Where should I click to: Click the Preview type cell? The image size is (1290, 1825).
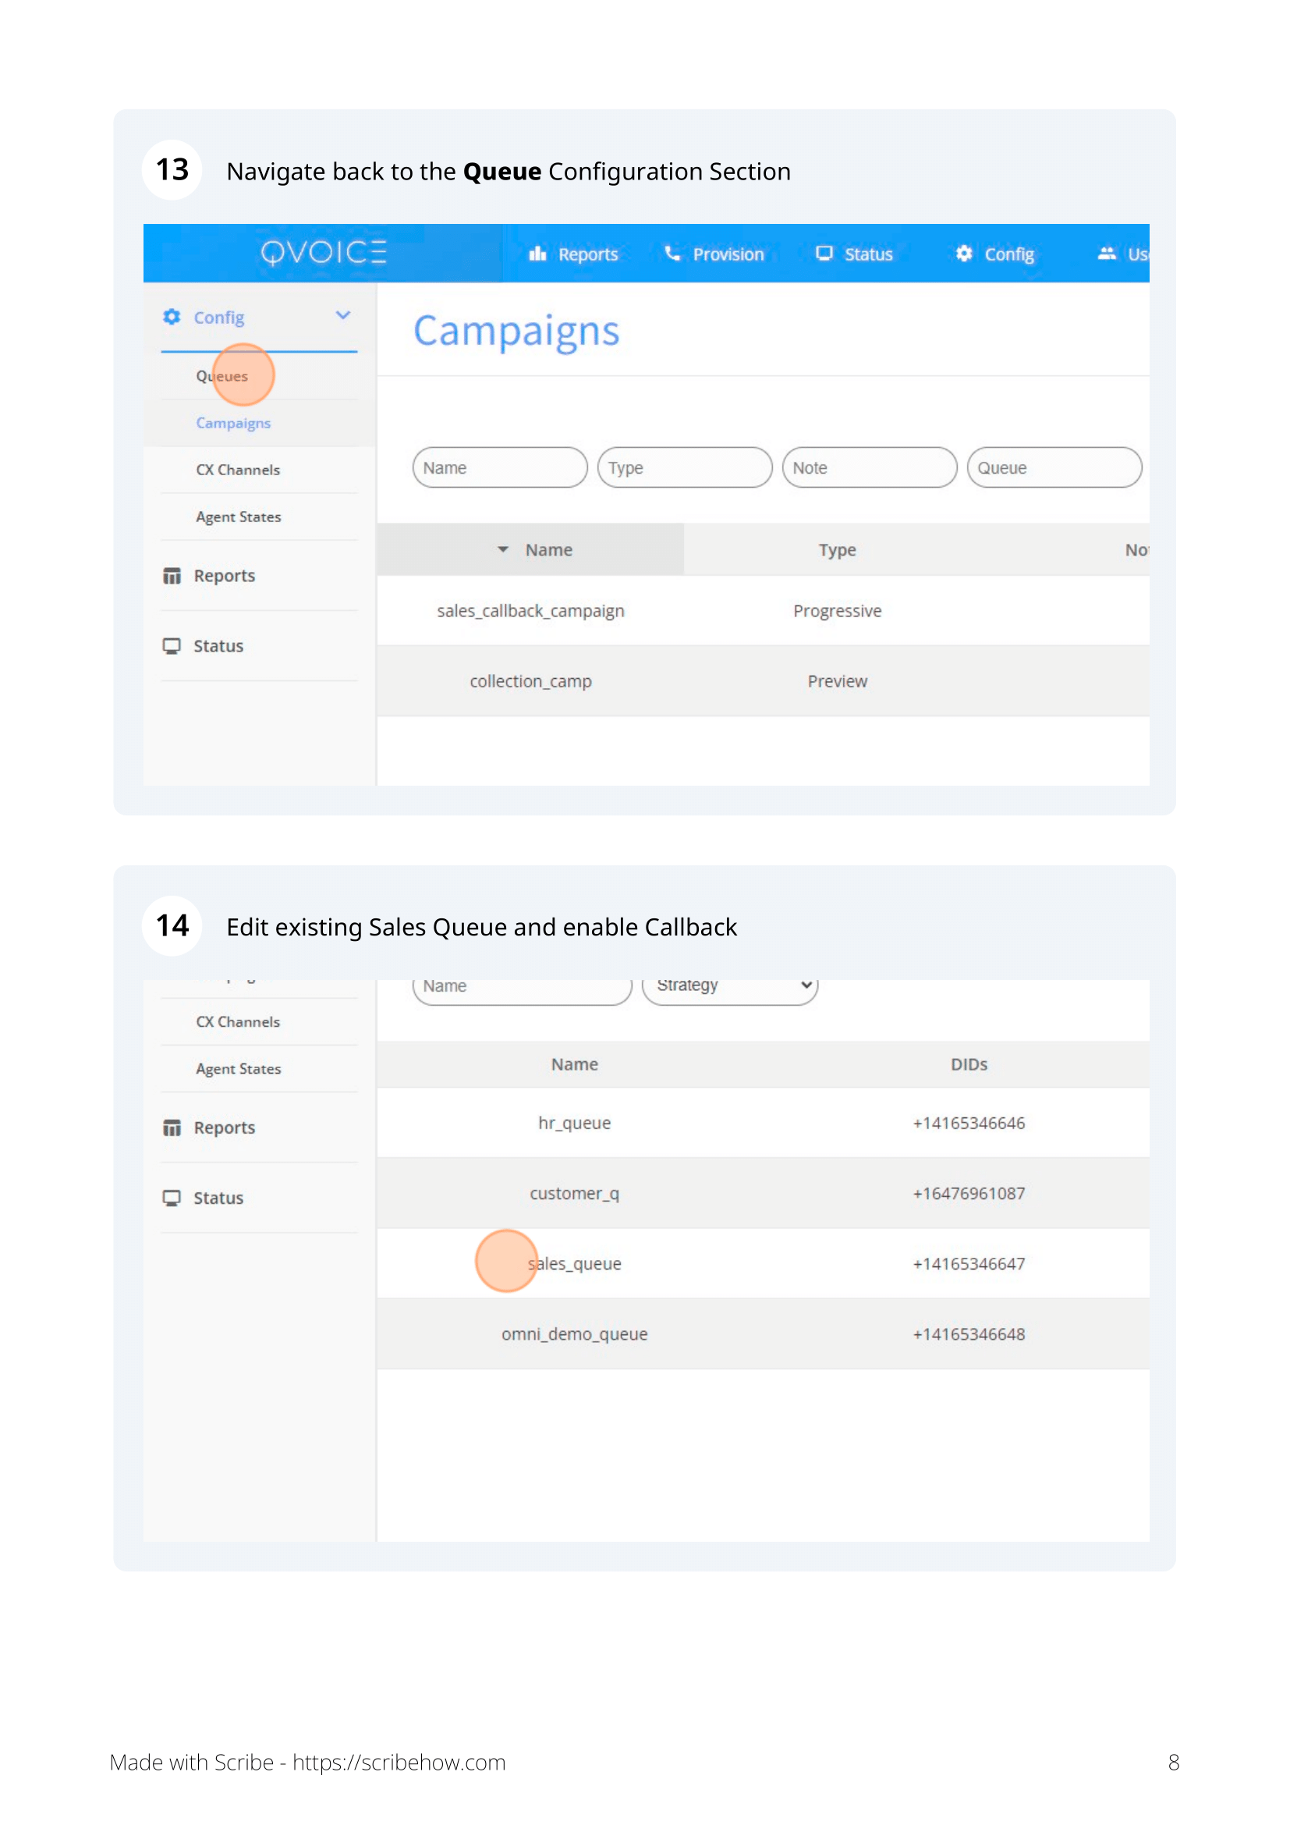tap(837, 682)
